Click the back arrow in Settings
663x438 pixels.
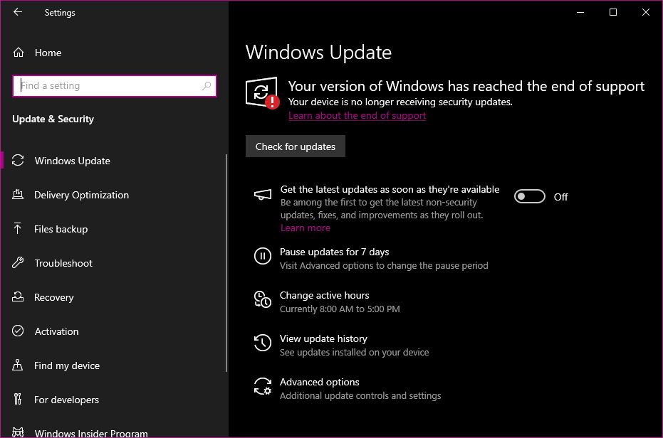click(x=17, y=12)
